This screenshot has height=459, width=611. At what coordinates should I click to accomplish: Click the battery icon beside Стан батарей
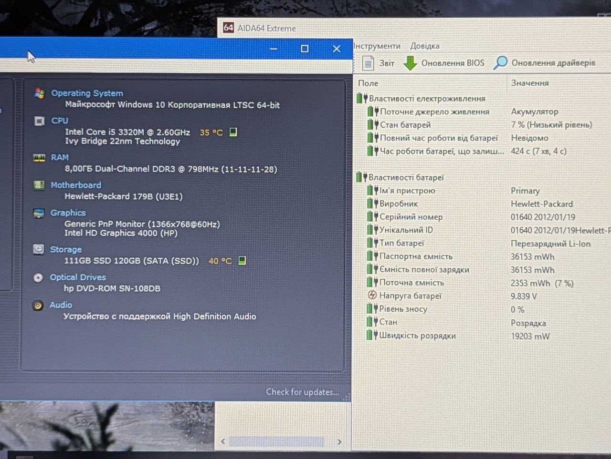(x=373, y=125)
